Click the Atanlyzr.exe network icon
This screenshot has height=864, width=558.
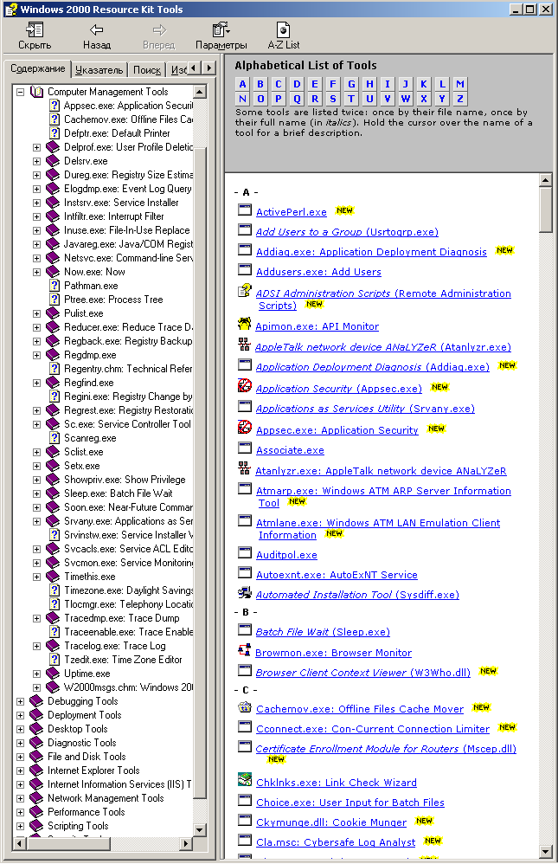click(245, 468)
